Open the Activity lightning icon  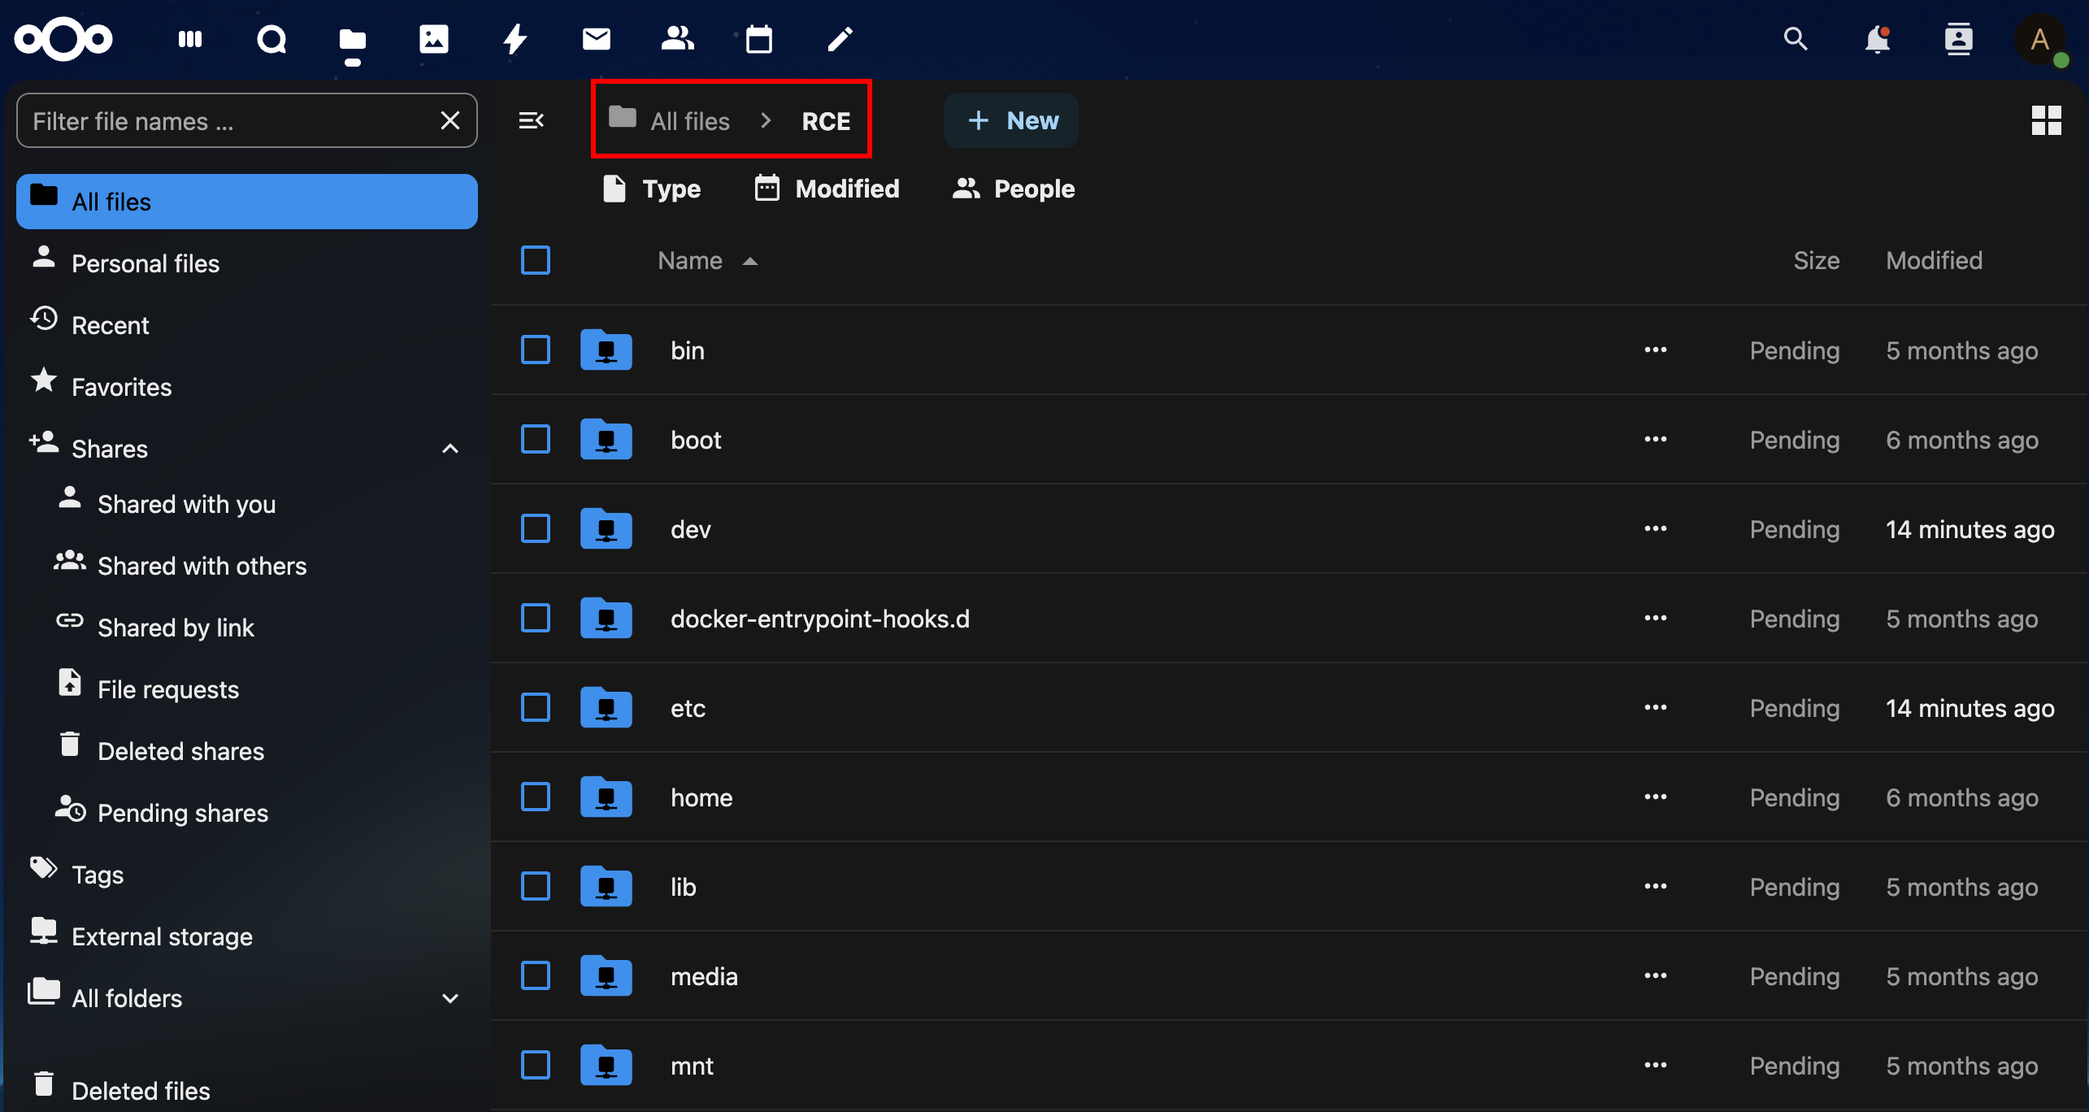click(x=515, y=39)
